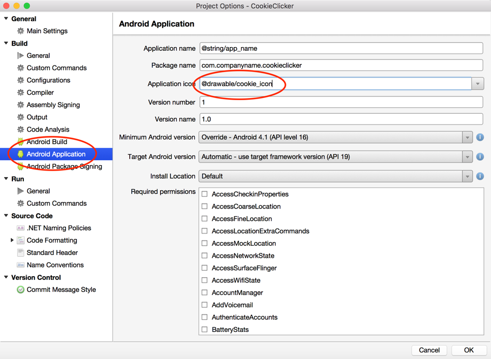Click the .NET Naming Policies icon

pyautogui.click(x=21, y=228)
